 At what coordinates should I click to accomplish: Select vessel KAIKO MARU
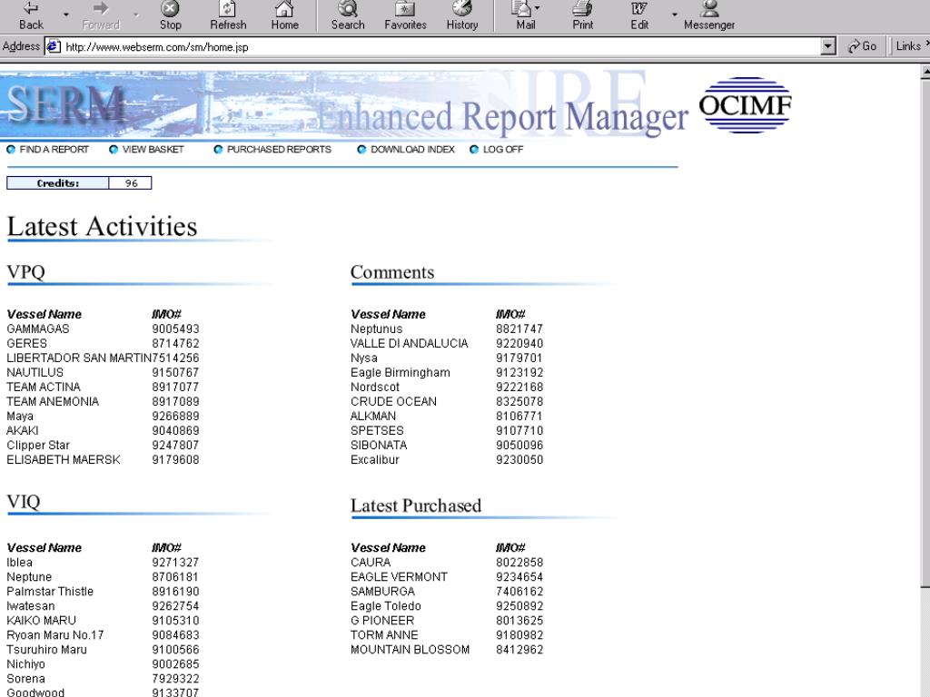click(42, 621)
